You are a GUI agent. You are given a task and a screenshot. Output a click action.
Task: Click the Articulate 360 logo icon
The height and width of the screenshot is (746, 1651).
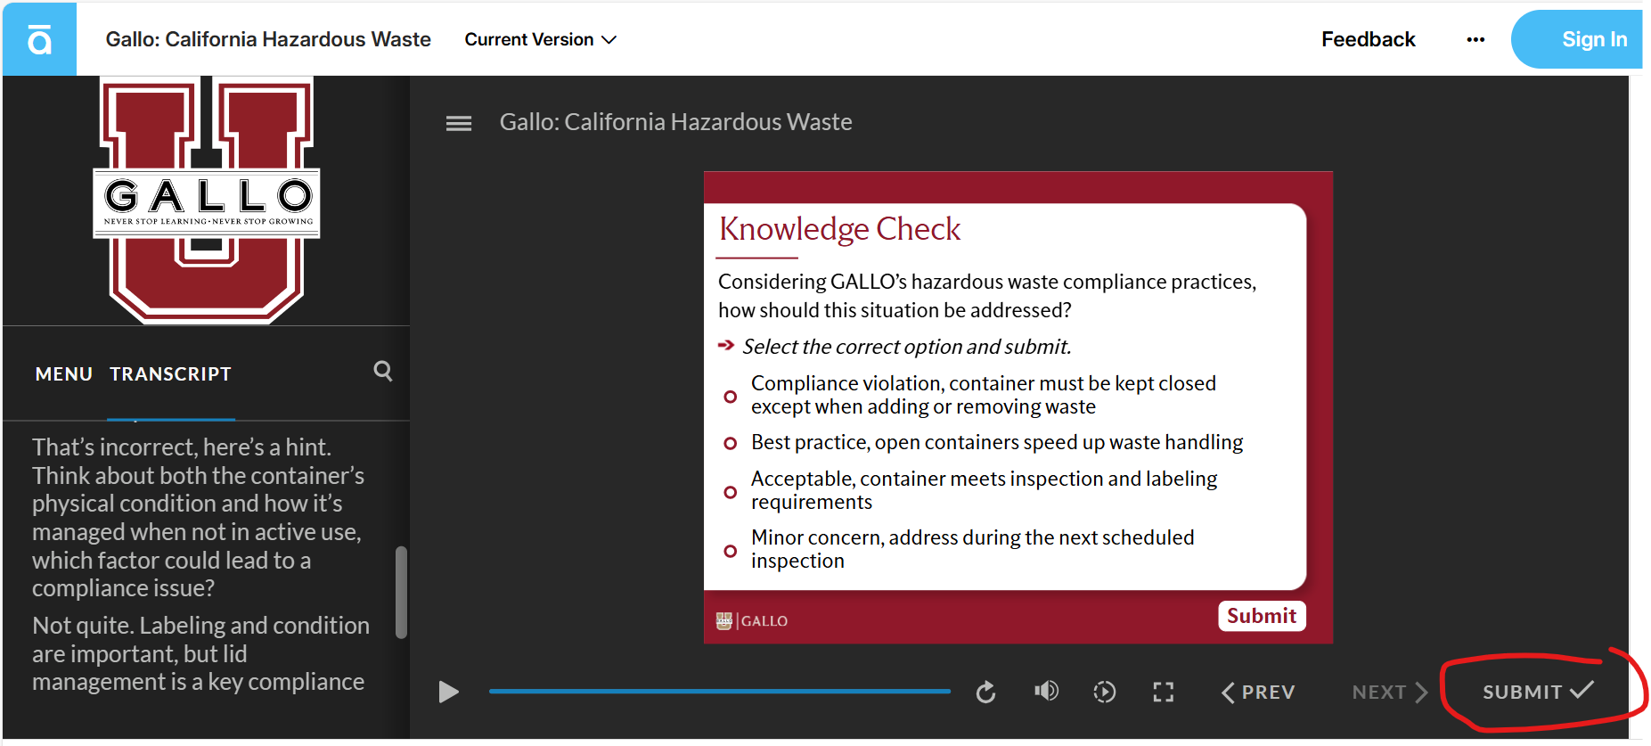(39, 39)
